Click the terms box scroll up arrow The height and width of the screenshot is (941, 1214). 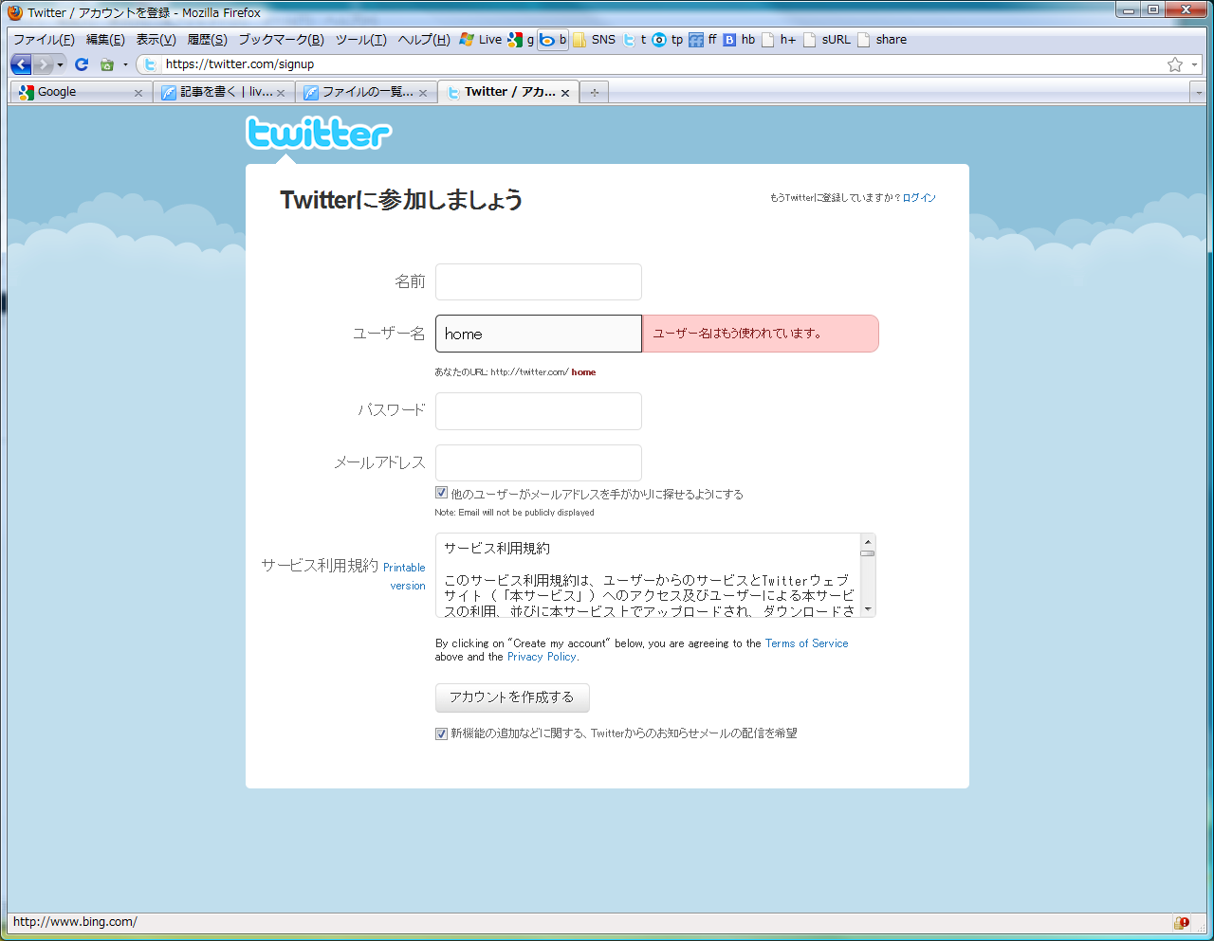coord(867,542)
